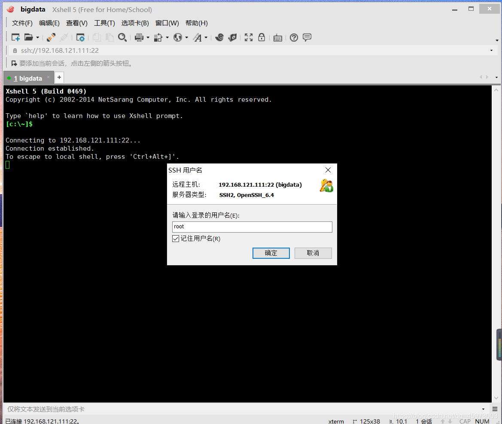
Task: Close the SSH 用户名 dialog
Action: [x=328, y=170]
